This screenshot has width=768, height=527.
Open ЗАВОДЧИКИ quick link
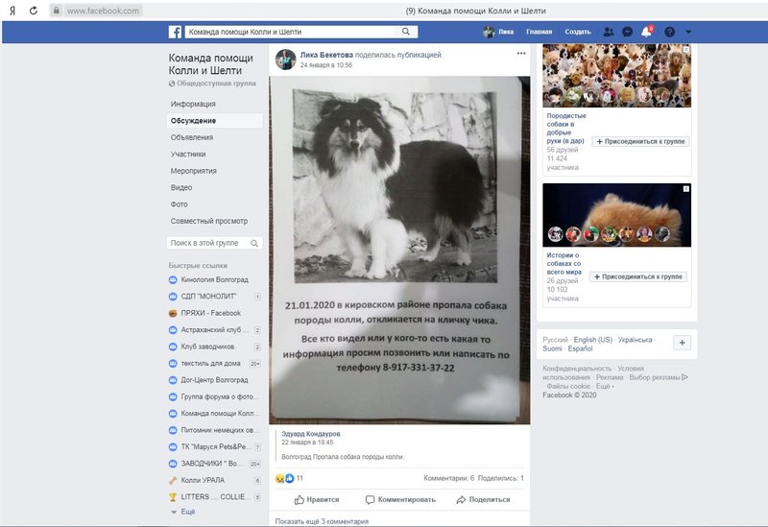pyautogui.click(x=210, y=464)
